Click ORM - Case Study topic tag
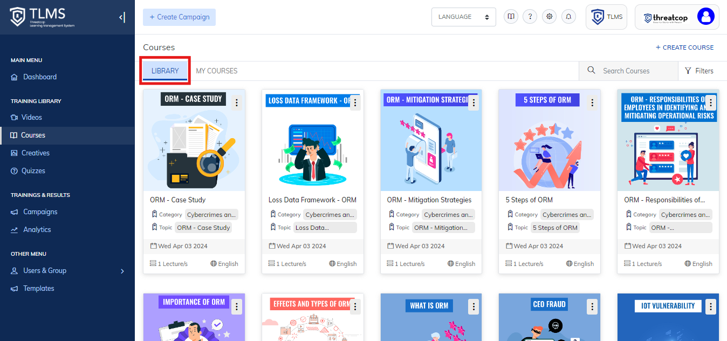 [x=203, y=228]
